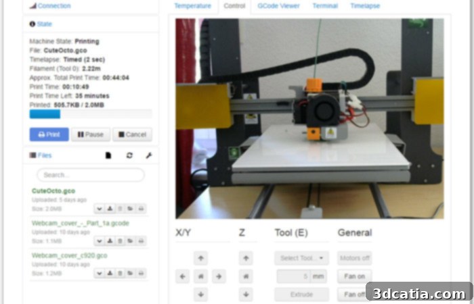474x304 pixels.
Task: Turn the fan on
Action: click(x=355, y=276)
